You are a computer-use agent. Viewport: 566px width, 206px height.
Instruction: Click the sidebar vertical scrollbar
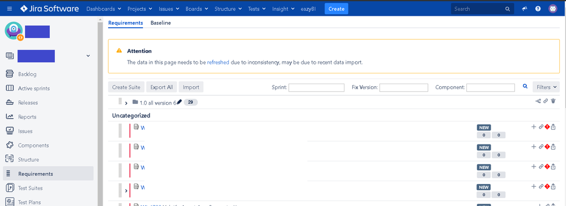pos(100,113)
